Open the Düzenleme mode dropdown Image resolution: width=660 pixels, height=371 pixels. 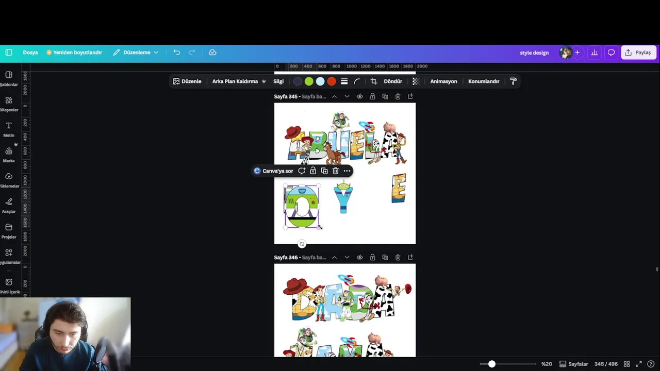136,53
